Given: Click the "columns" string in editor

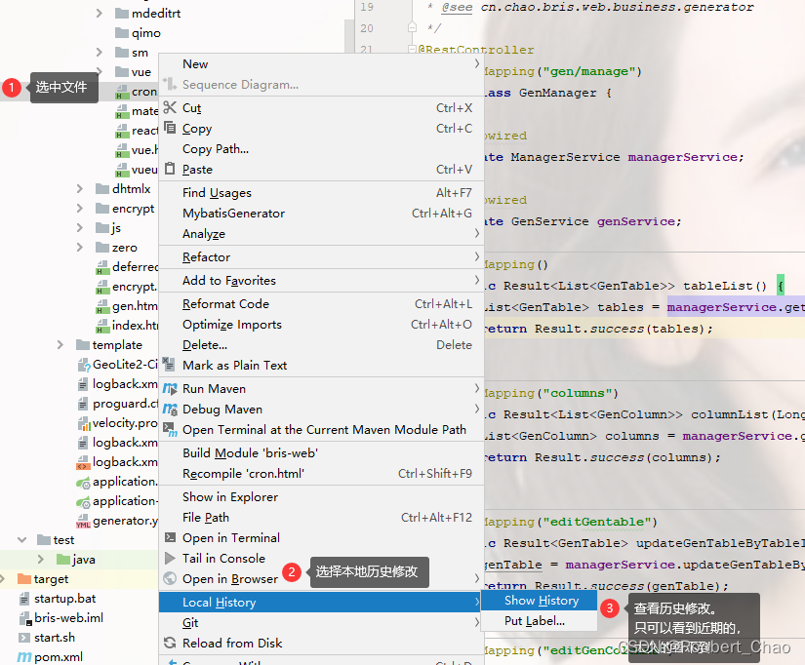Looking at the screenshot, I should point(578,394).
